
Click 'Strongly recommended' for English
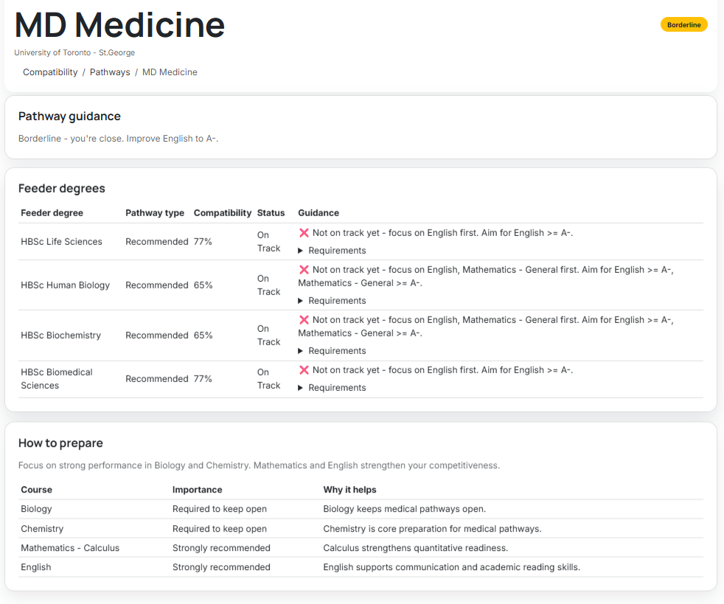tap(222, 568)
